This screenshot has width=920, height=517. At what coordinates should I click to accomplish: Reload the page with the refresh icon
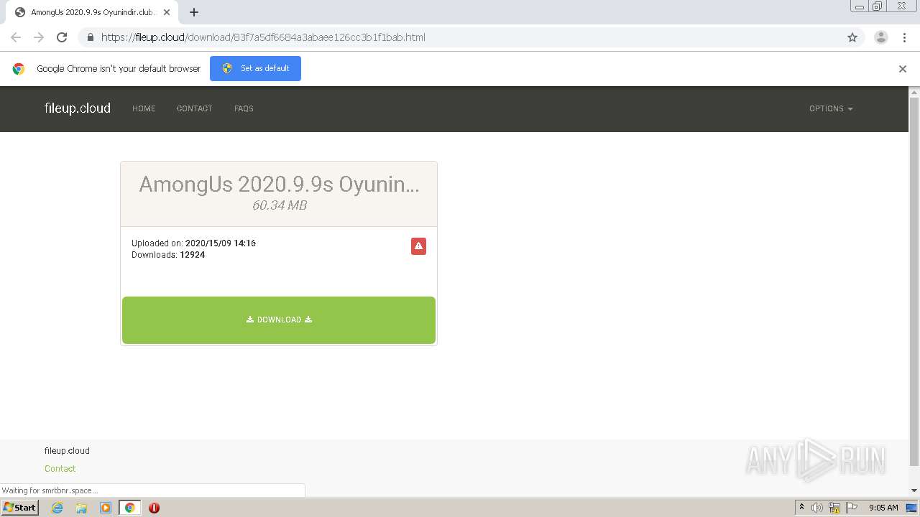pyautogui.click(x=62, y=37)
